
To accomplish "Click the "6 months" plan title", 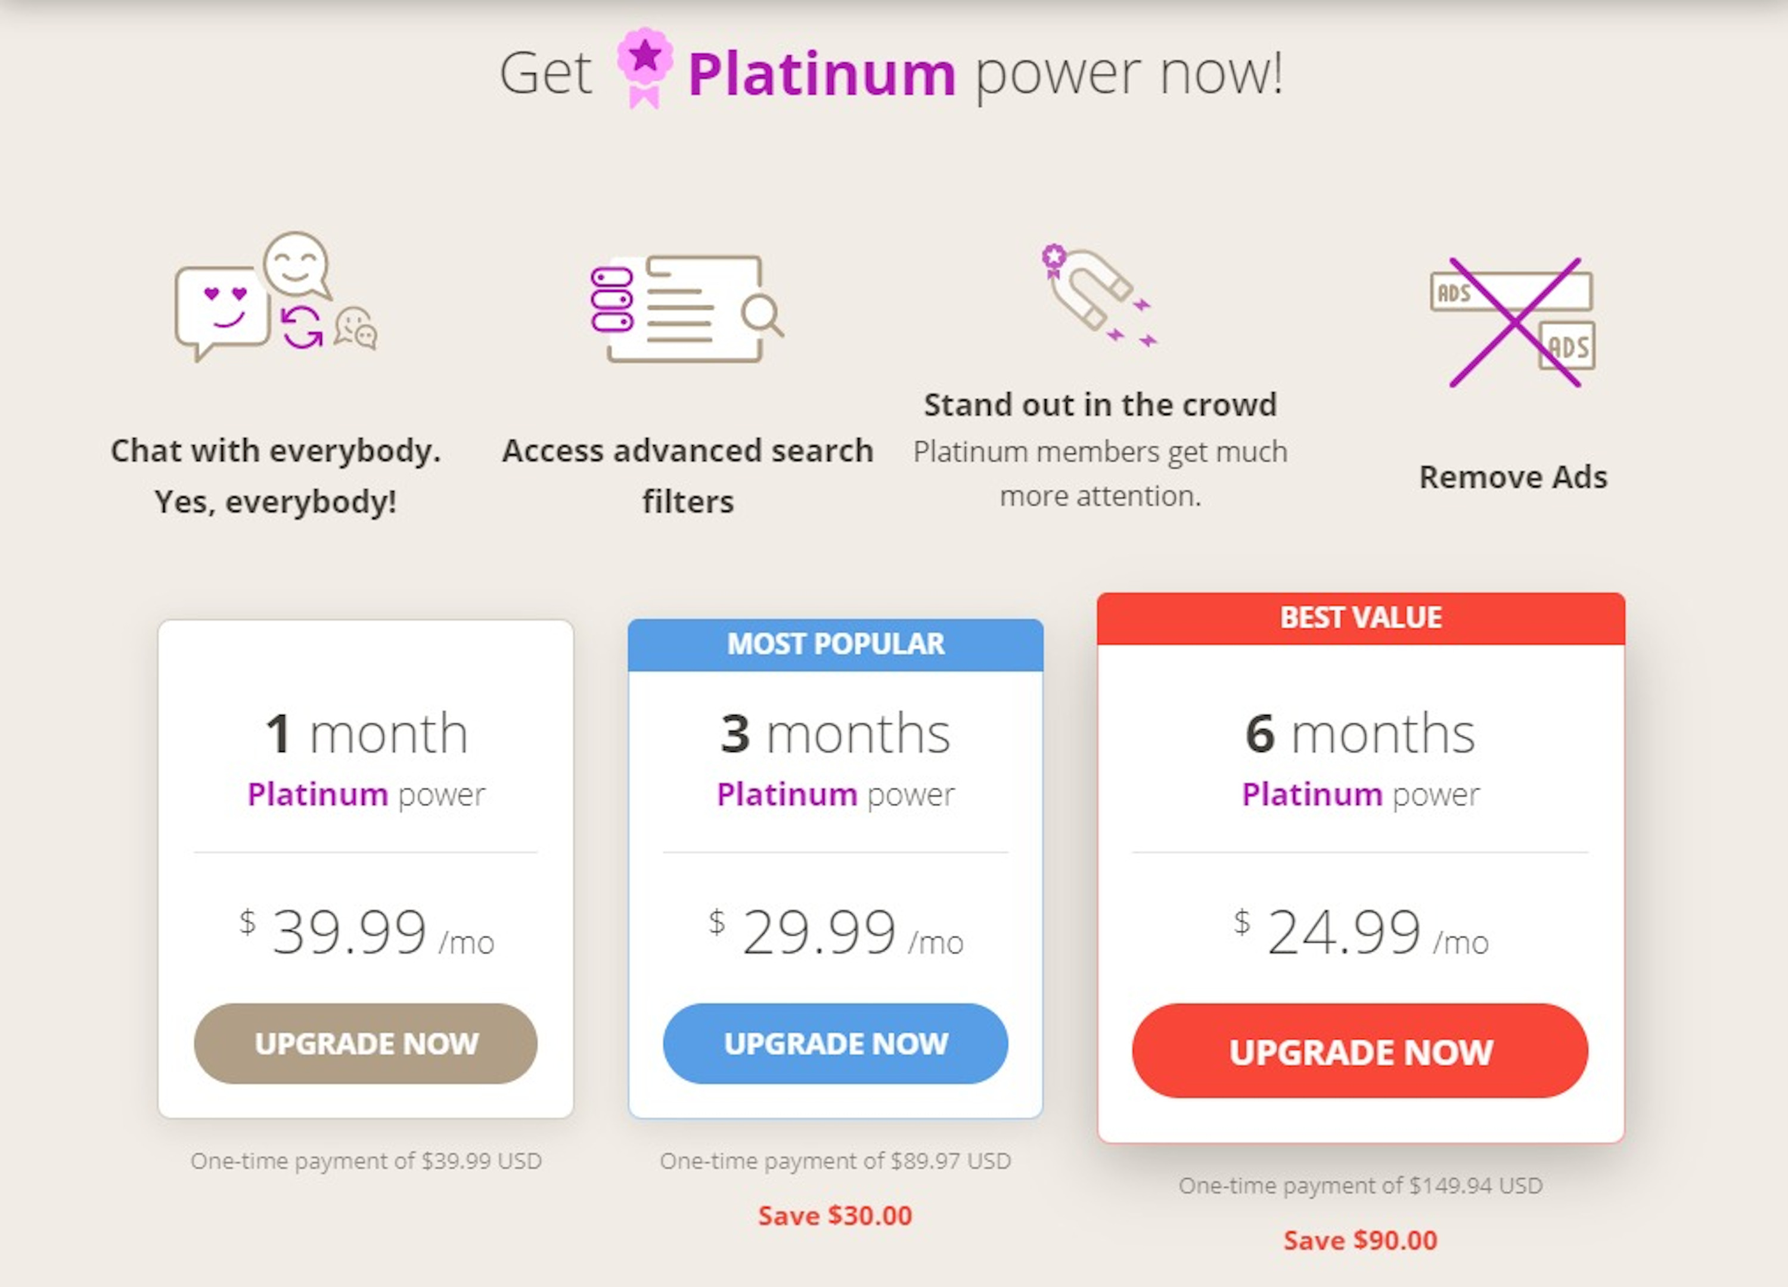I will click(1360, 733).
